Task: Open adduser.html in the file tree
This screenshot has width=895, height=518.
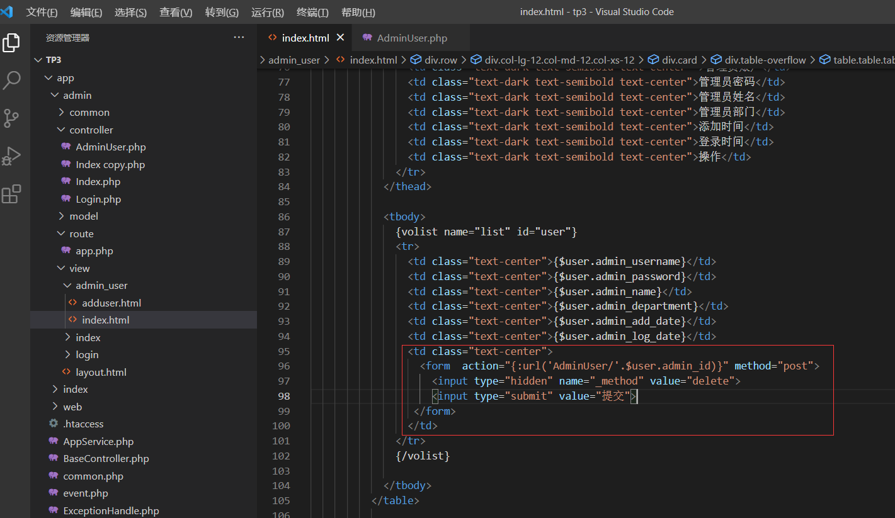Action: (x=111, y=303)
